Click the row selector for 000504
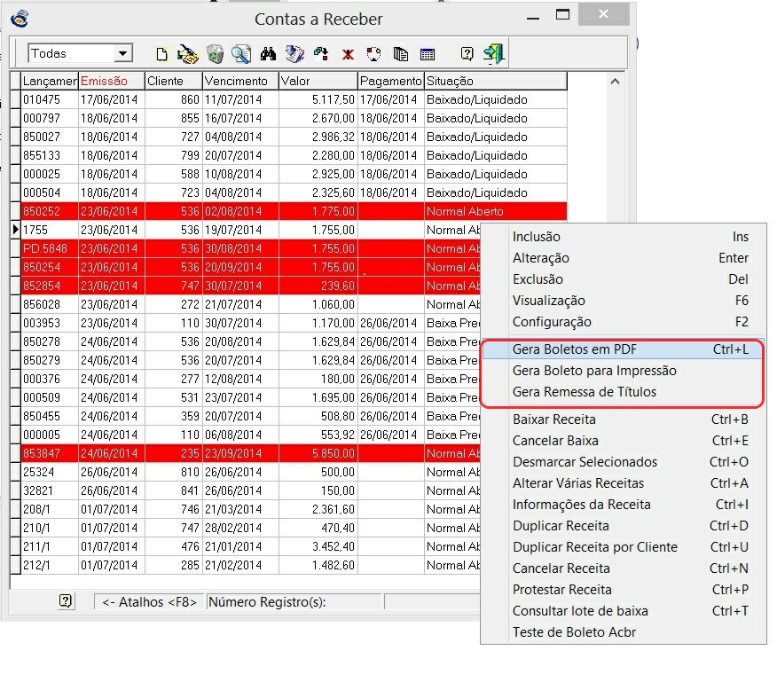 [15, 192]
